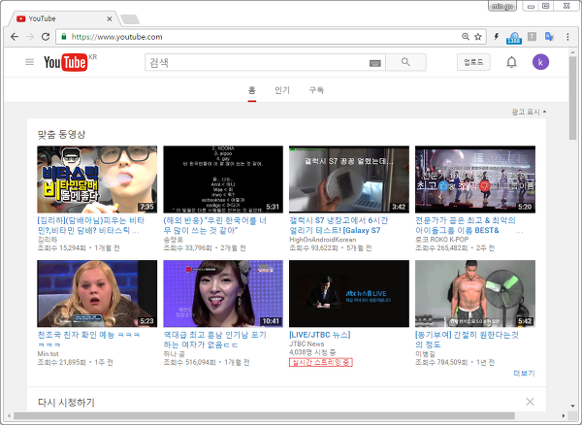Open the Galaxy S7 freezer video thumbnail
The width and height of the screenshot is (582, 425).
click(x=349, y=180)
